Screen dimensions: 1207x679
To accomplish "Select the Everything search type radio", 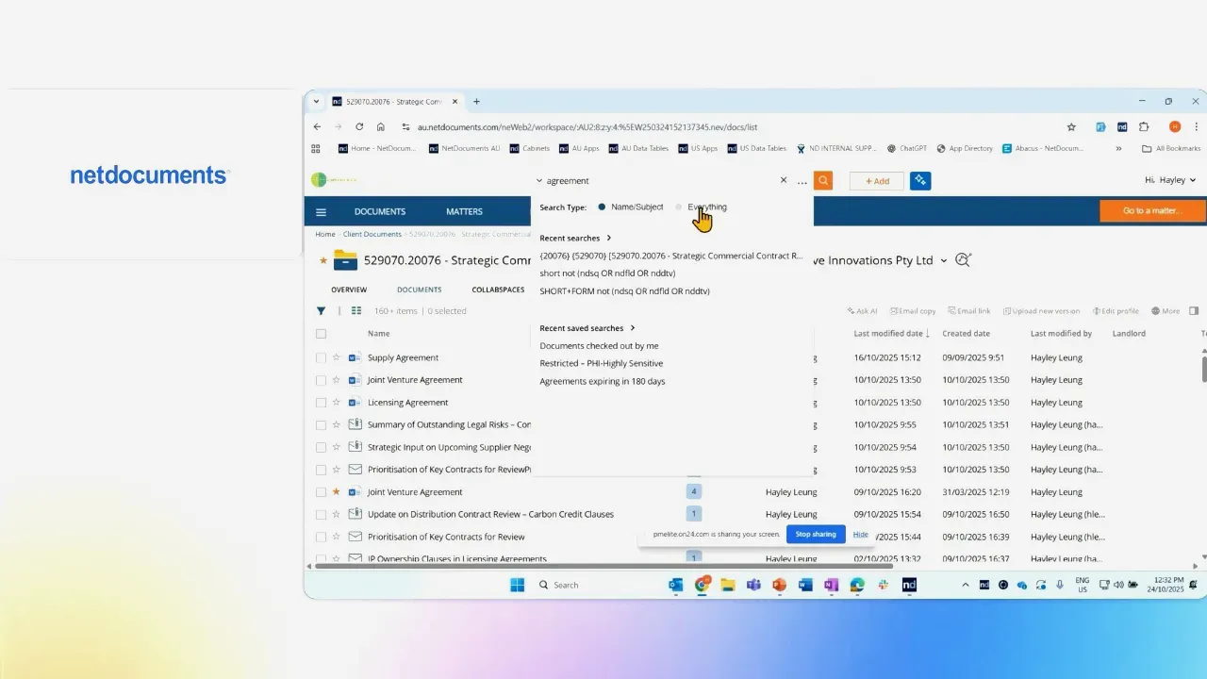I will coord(679,207).
